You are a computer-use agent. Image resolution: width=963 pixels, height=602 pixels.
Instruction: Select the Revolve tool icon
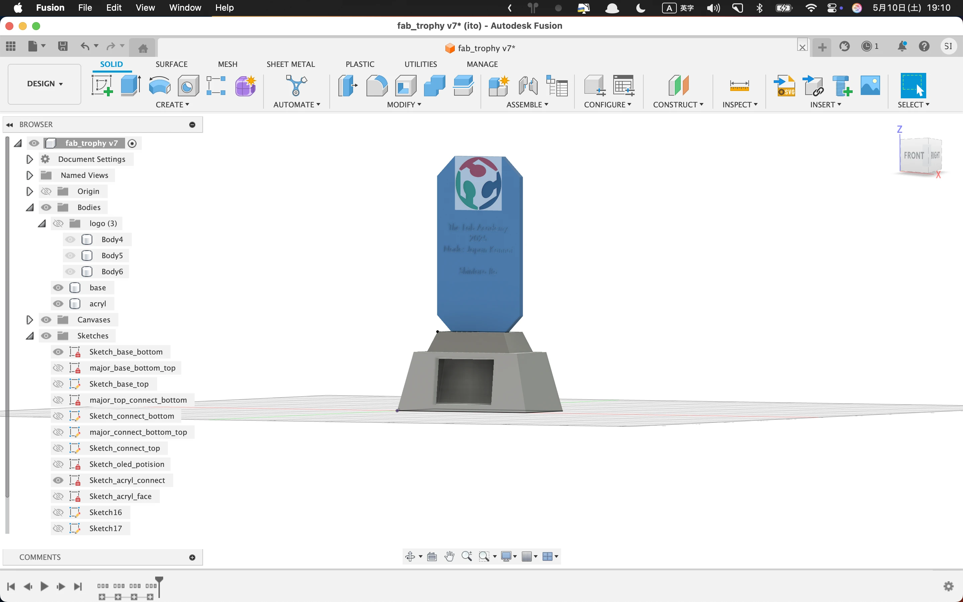tap(159, 86)
